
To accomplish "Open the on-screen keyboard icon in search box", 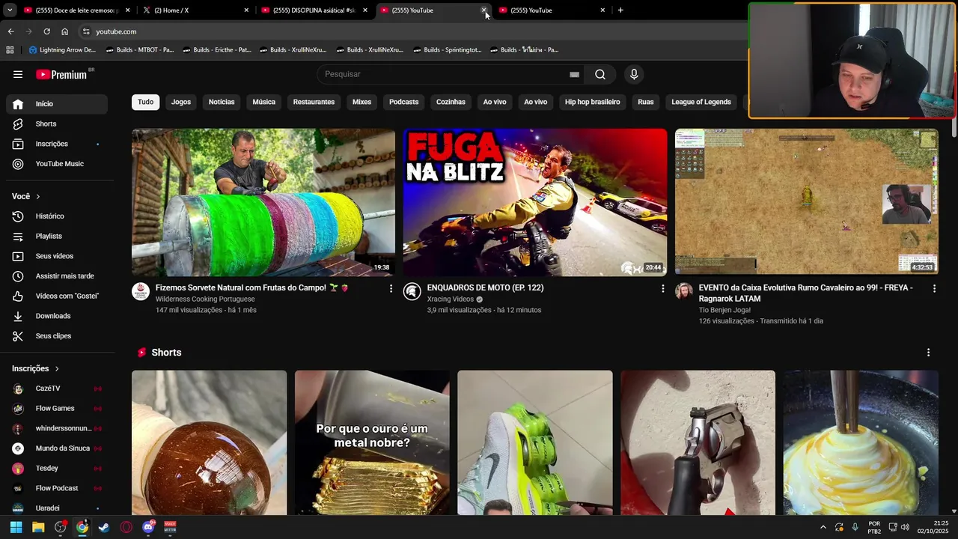I will (574, 74).
